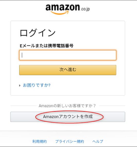This screenshot has width=137, height=147.
Task: Click the Amazonアカウントを作成 button
Action: [68, 117]
